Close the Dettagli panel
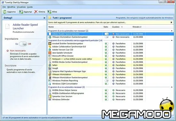This screenshot has height=121, width=176. coord(44,18)
